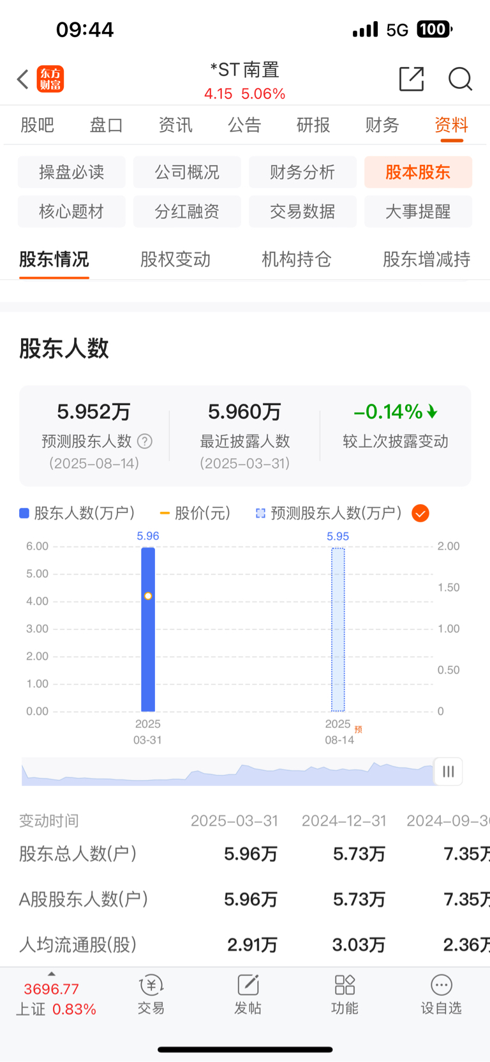The height and width of the screenshot is (1062, 490).
Task: Tap the 股东总人数(户) row label
Action: [x=78, y=854]
